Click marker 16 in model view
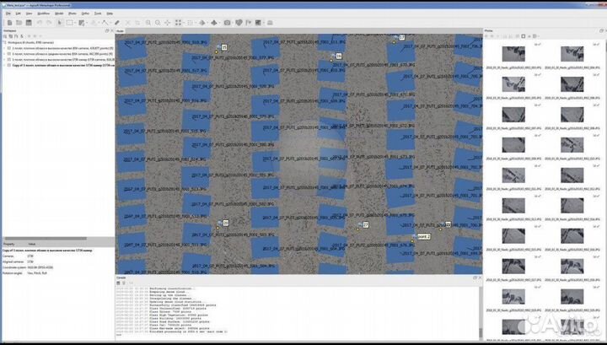607x345 pixels. 339,57
